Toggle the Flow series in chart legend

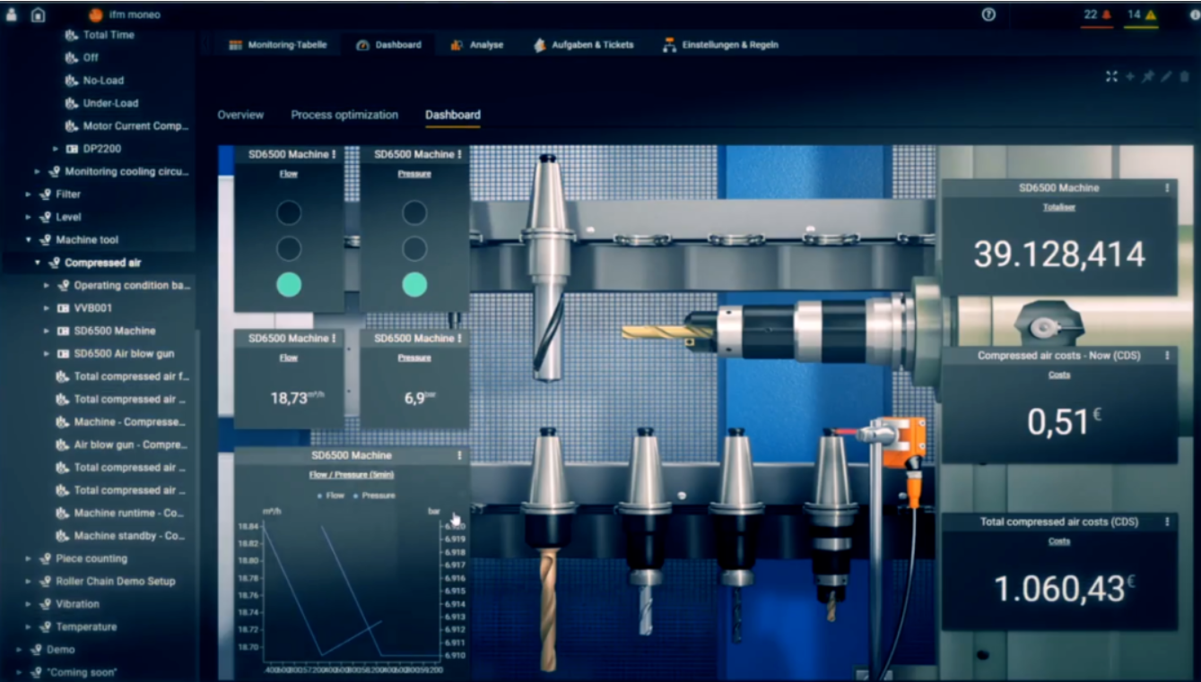331,495
